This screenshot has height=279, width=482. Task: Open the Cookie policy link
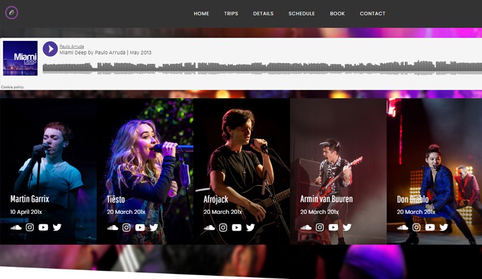point(12,87)
